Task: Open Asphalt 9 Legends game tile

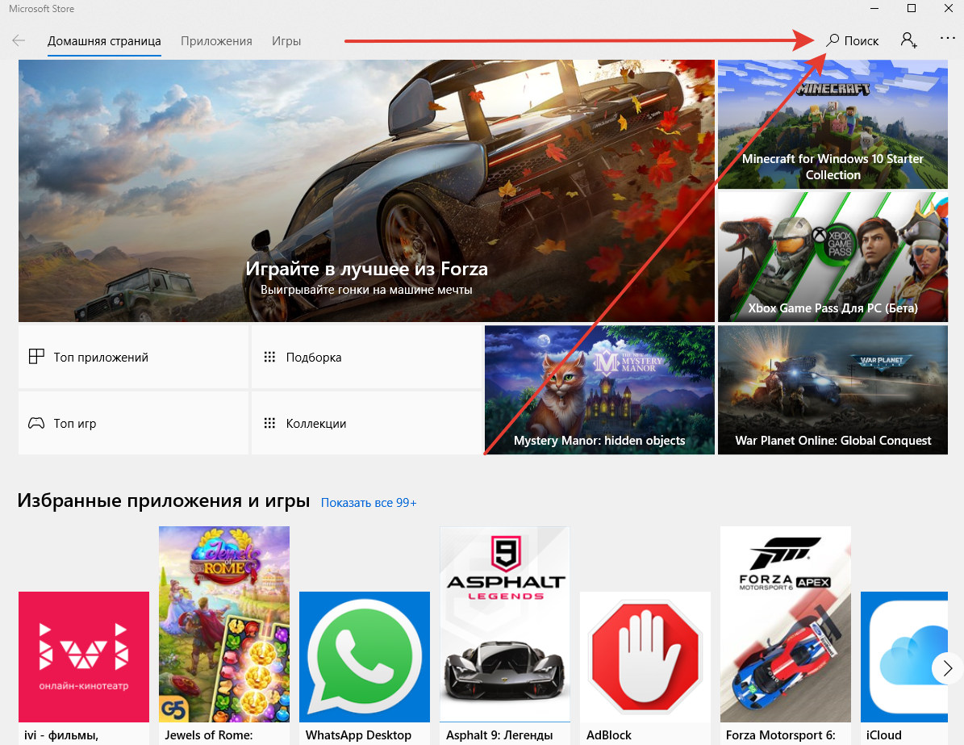Action: point(505,624)
